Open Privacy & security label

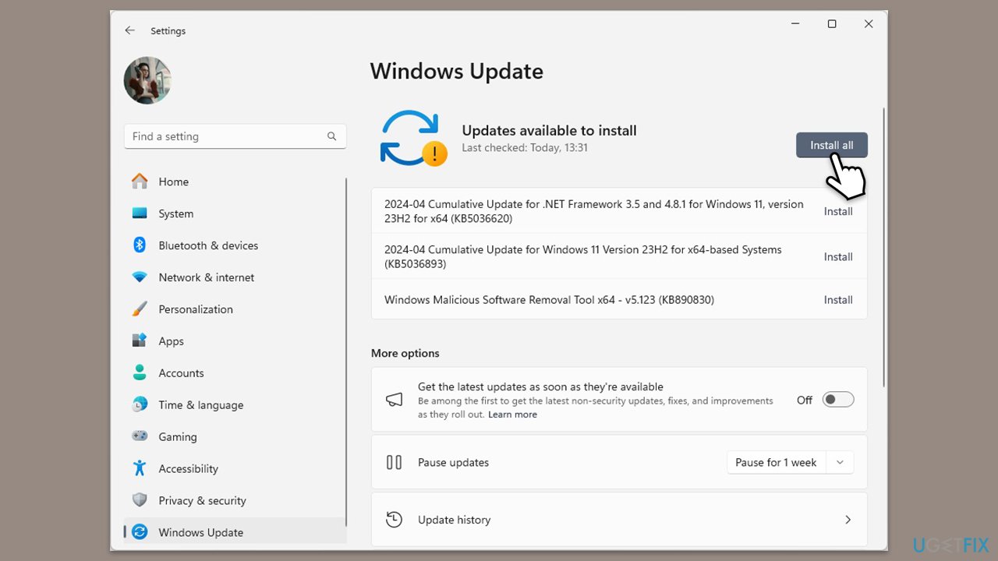point(202,501)
